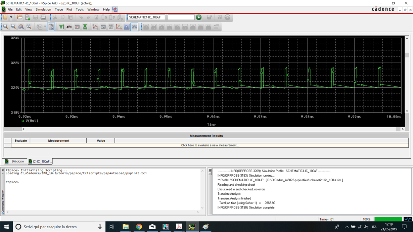Screen dimensions: 413x232
Task: Open a new simulation file
Action: 28,17
